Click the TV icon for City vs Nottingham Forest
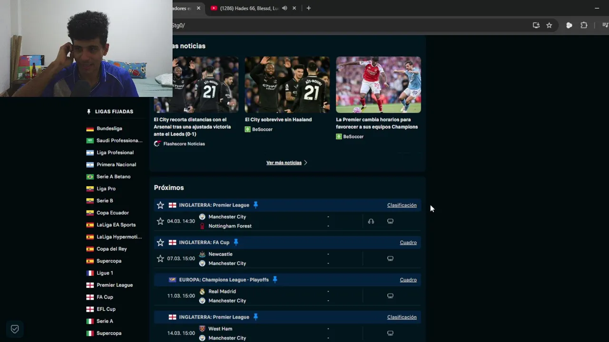 390,221
